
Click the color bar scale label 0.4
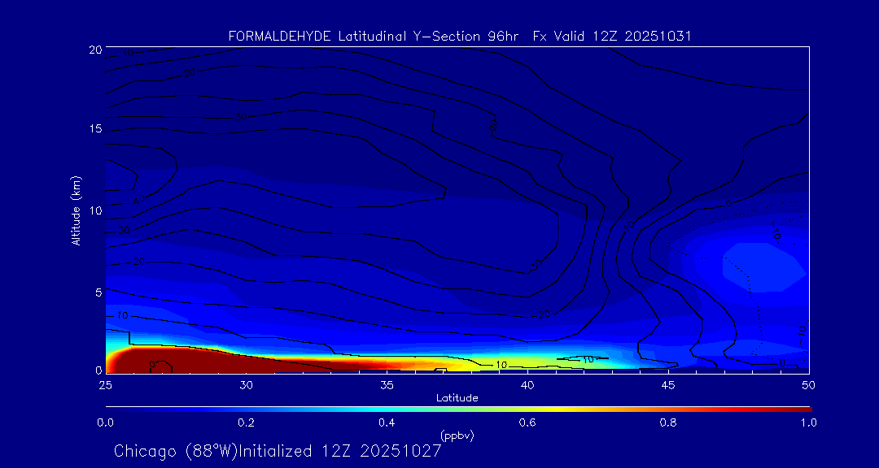tap(387, 422)
